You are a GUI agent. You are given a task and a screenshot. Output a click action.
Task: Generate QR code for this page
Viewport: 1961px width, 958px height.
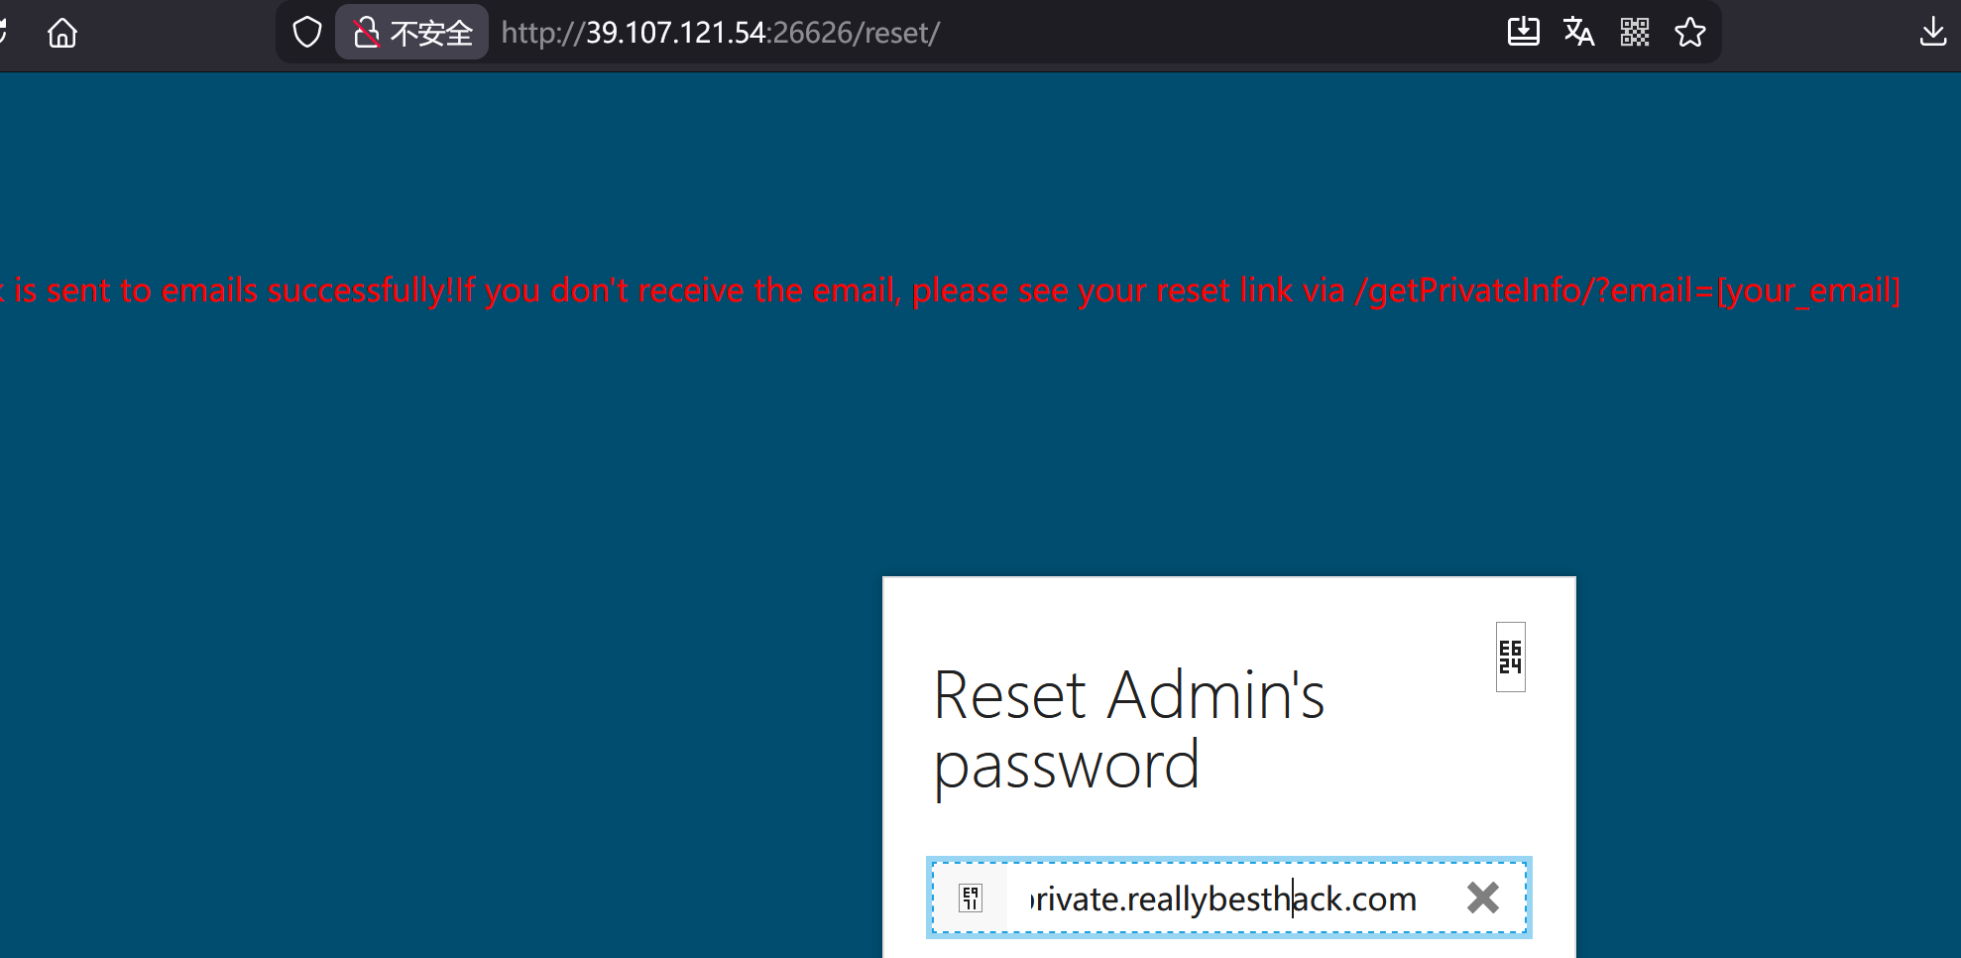click(1634, 33)
